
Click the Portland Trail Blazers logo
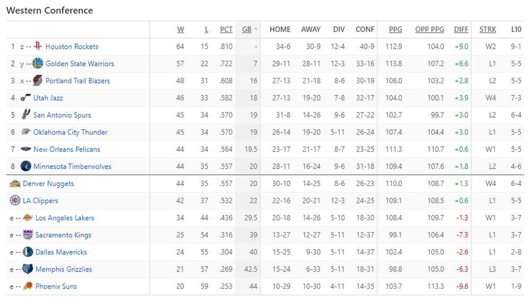click(x=38, y=81)
